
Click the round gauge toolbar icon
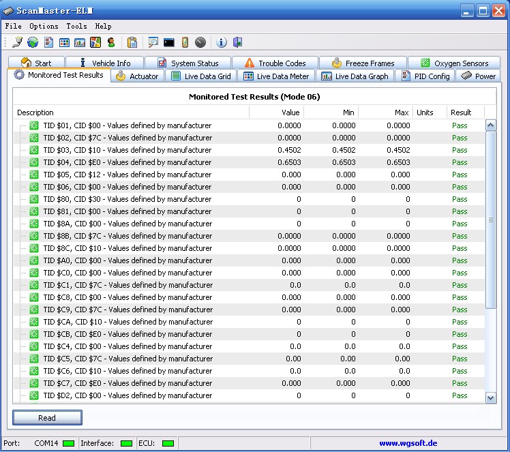(x=200, y=42)
